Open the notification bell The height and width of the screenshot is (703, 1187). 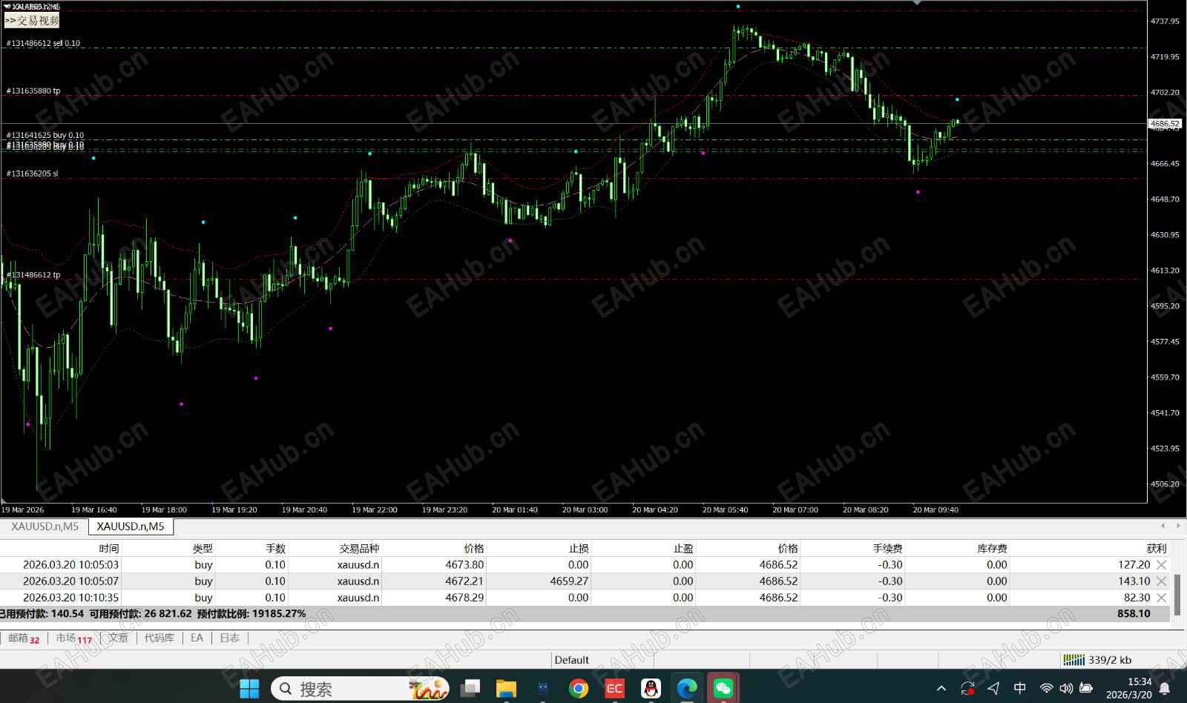pyautogui.click(x=1165, y=689)
